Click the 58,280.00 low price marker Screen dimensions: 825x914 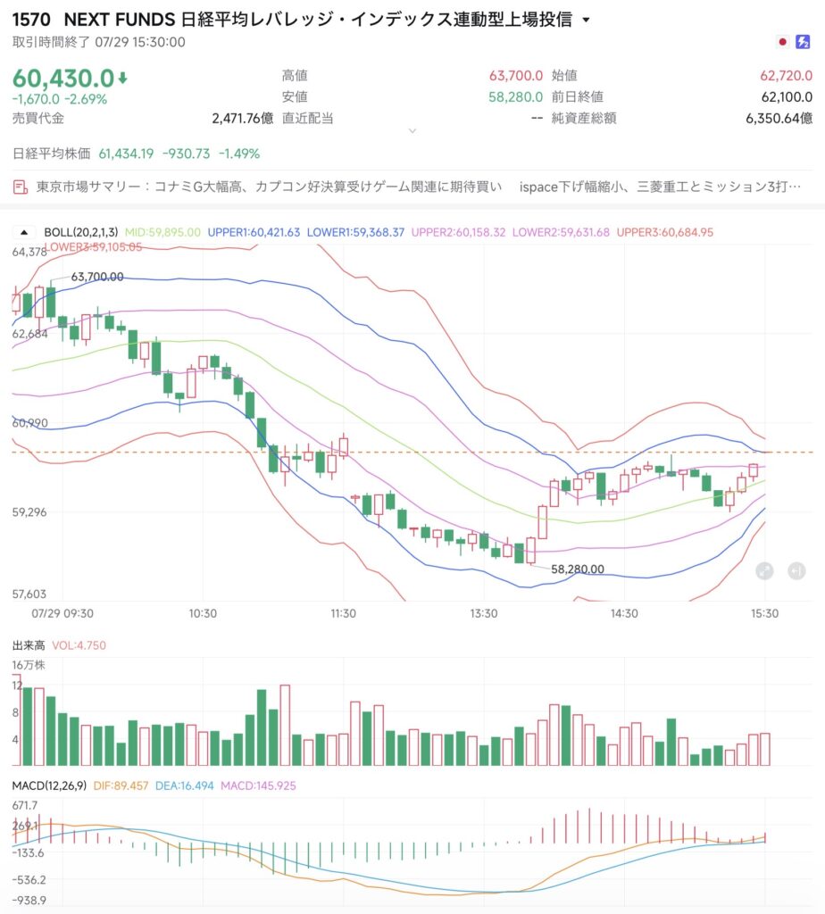tap(577, 569)
